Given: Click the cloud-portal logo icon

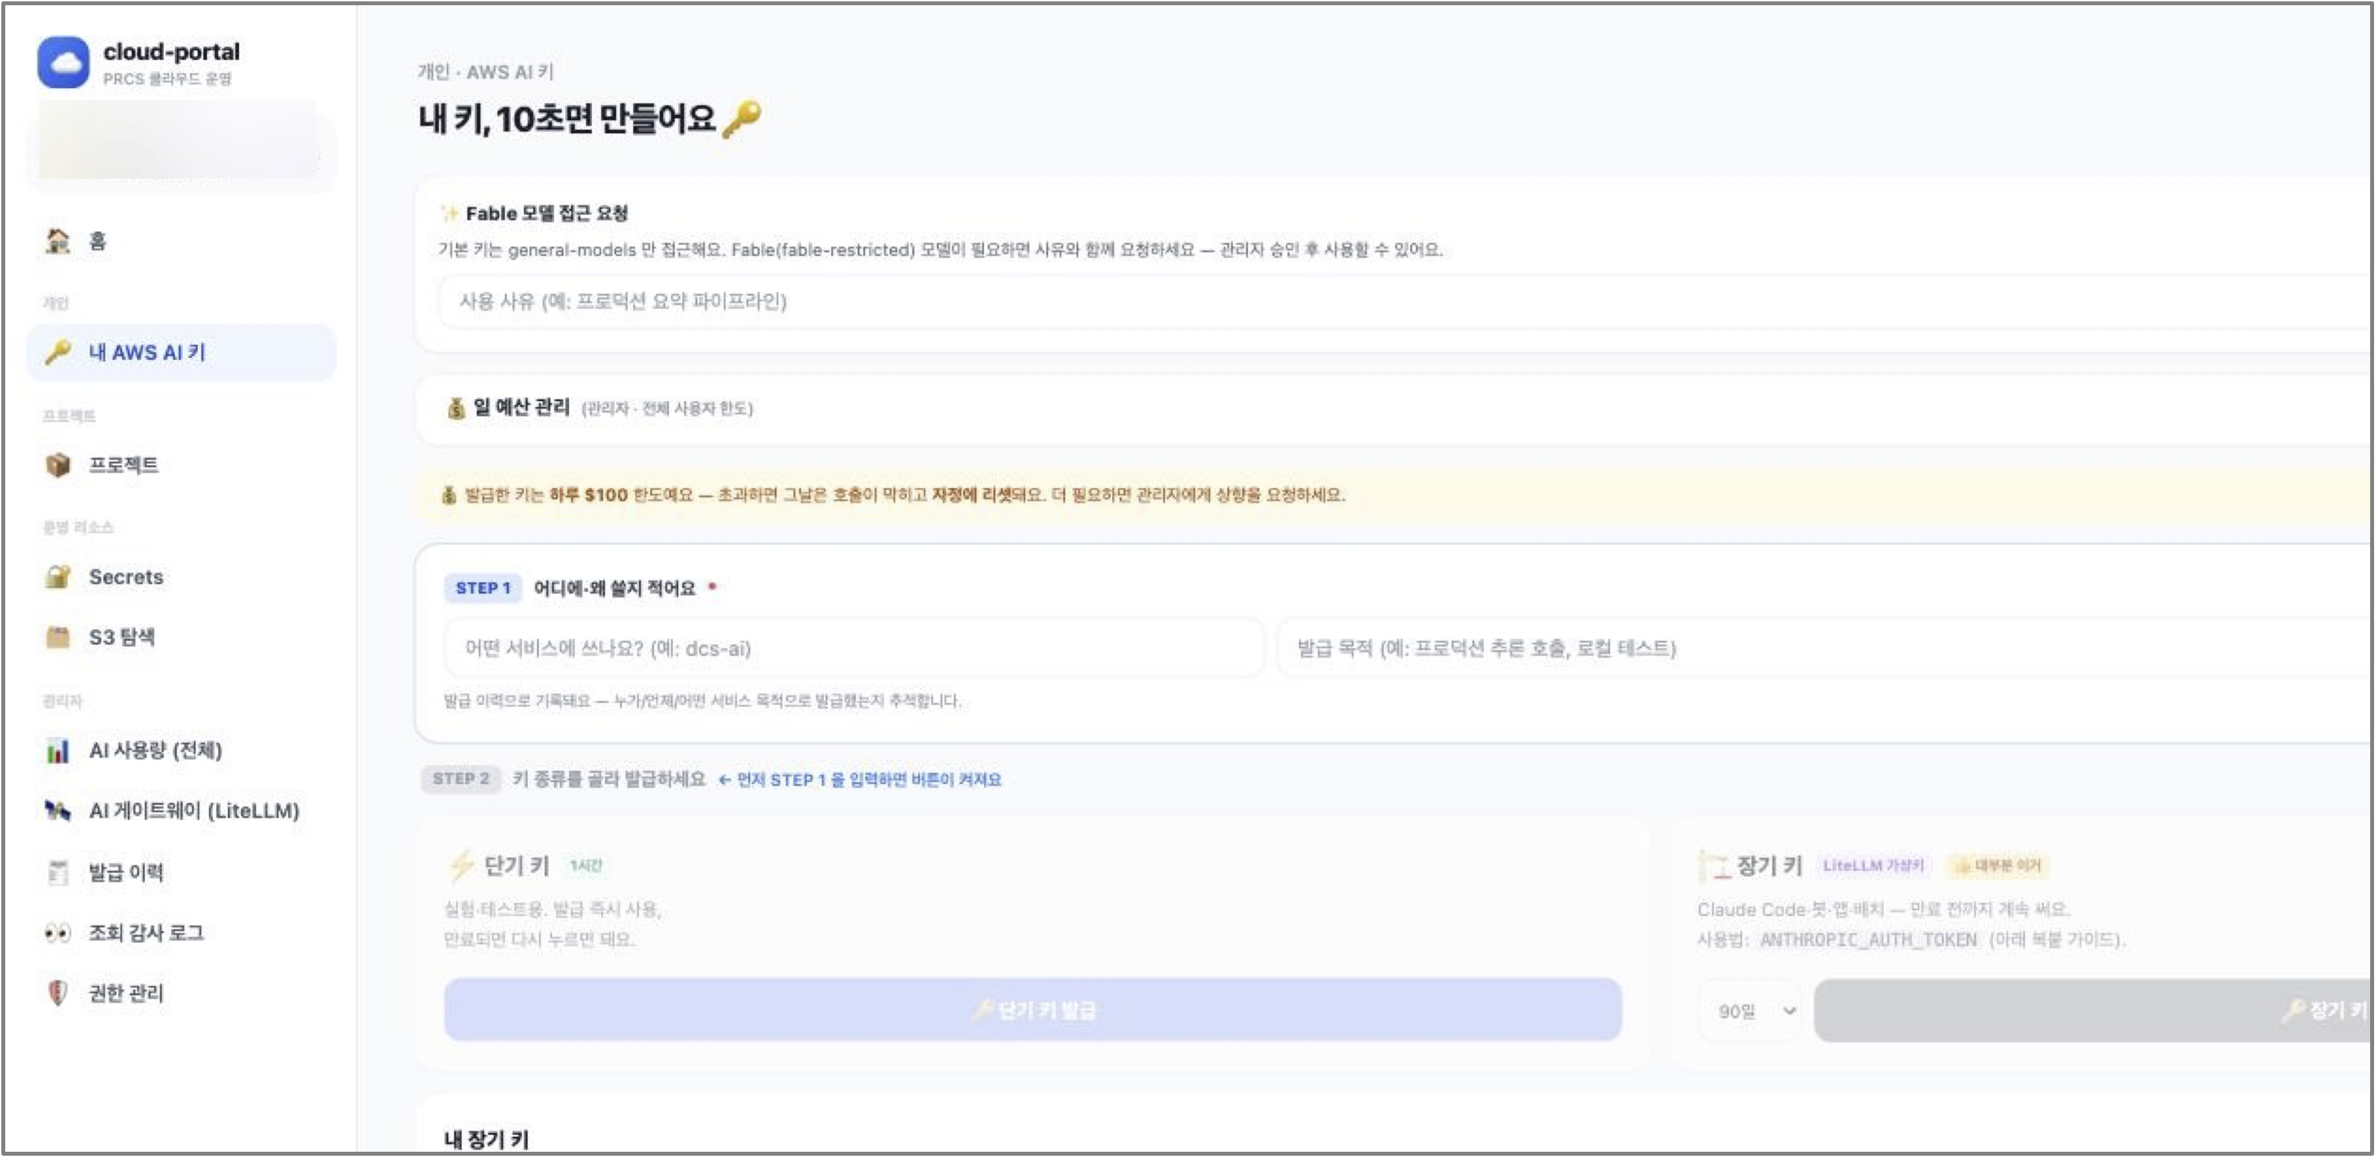Looking at the screenshot, I should point(63,63).
